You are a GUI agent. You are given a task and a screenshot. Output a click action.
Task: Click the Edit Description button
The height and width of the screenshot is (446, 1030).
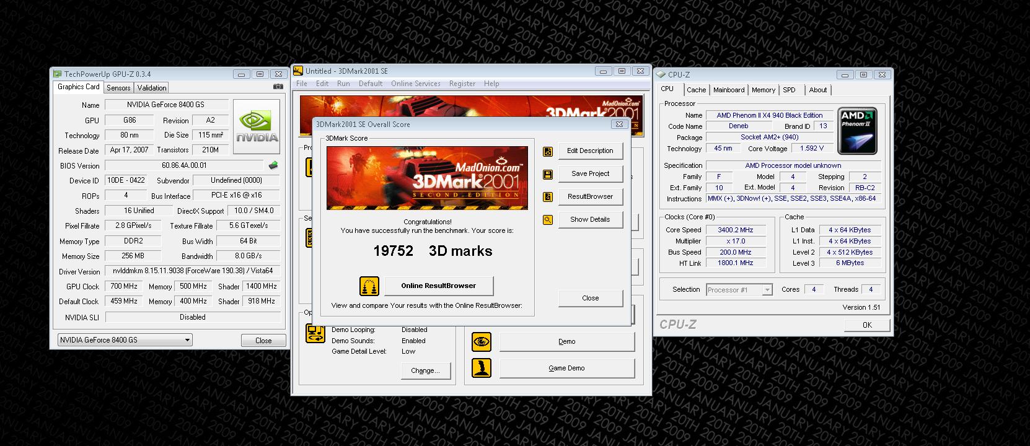pos(590,151)
